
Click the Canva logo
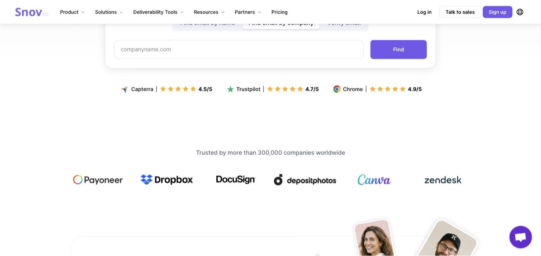[x=374, y=180]
